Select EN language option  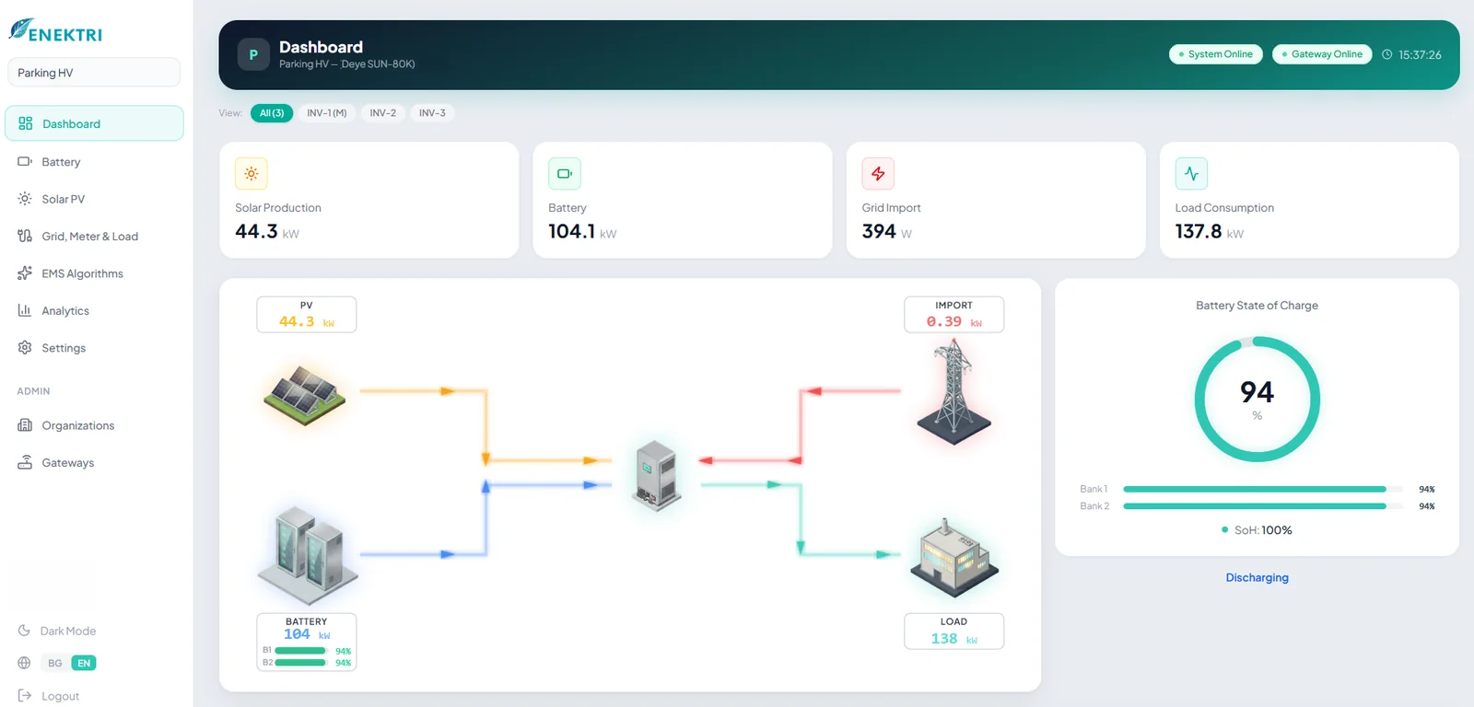tap(84, 663)
